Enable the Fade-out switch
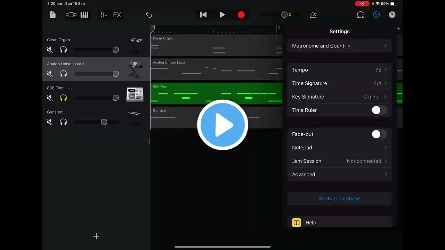Viewport: 445px width, 250px height. click(x=379, y=134)
